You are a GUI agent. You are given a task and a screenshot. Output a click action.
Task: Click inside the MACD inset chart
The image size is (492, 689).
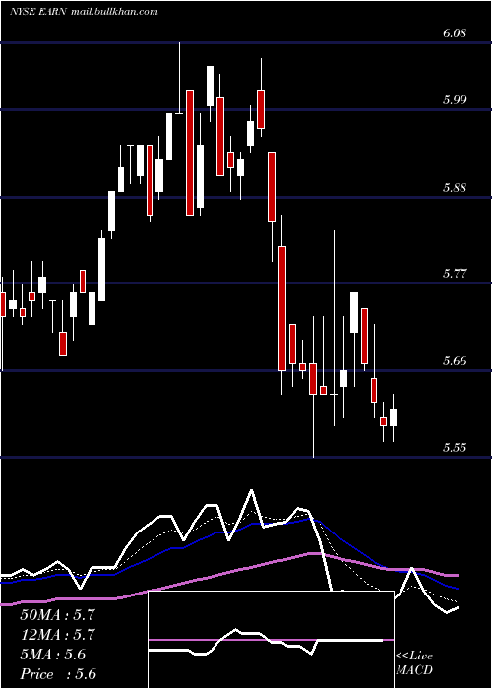point(271,640)
